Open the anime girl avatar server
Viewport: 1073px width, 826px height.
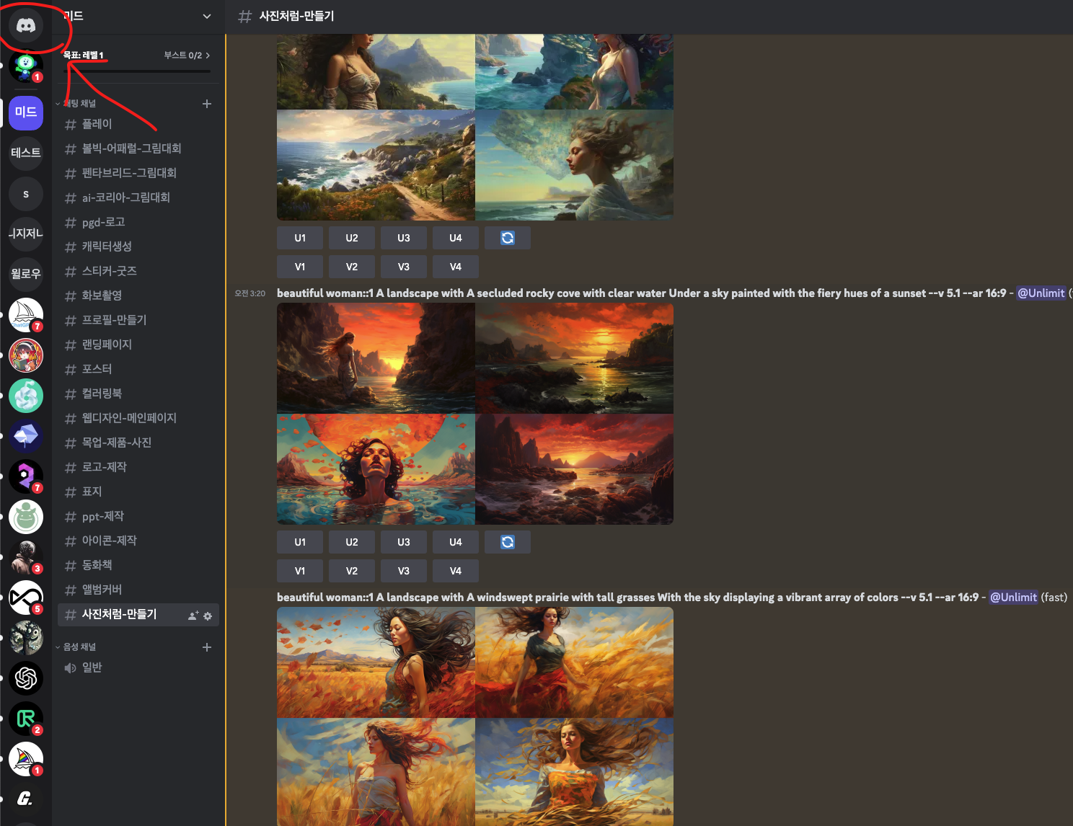pos(26,355)
